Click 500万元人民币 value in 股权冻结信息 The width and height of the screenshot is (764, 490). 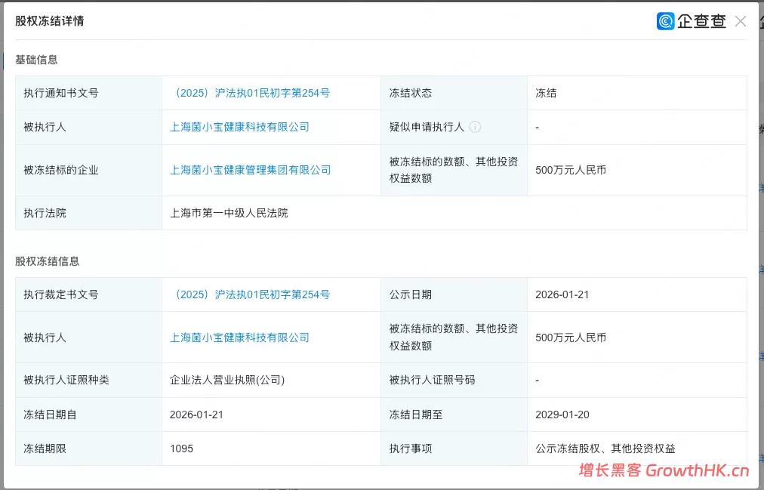571,337
